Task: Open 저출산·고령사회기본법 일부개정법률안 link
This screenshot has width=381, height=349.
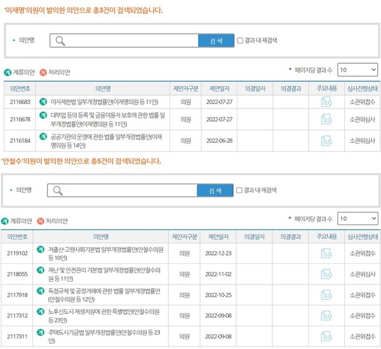Action: 105,254
